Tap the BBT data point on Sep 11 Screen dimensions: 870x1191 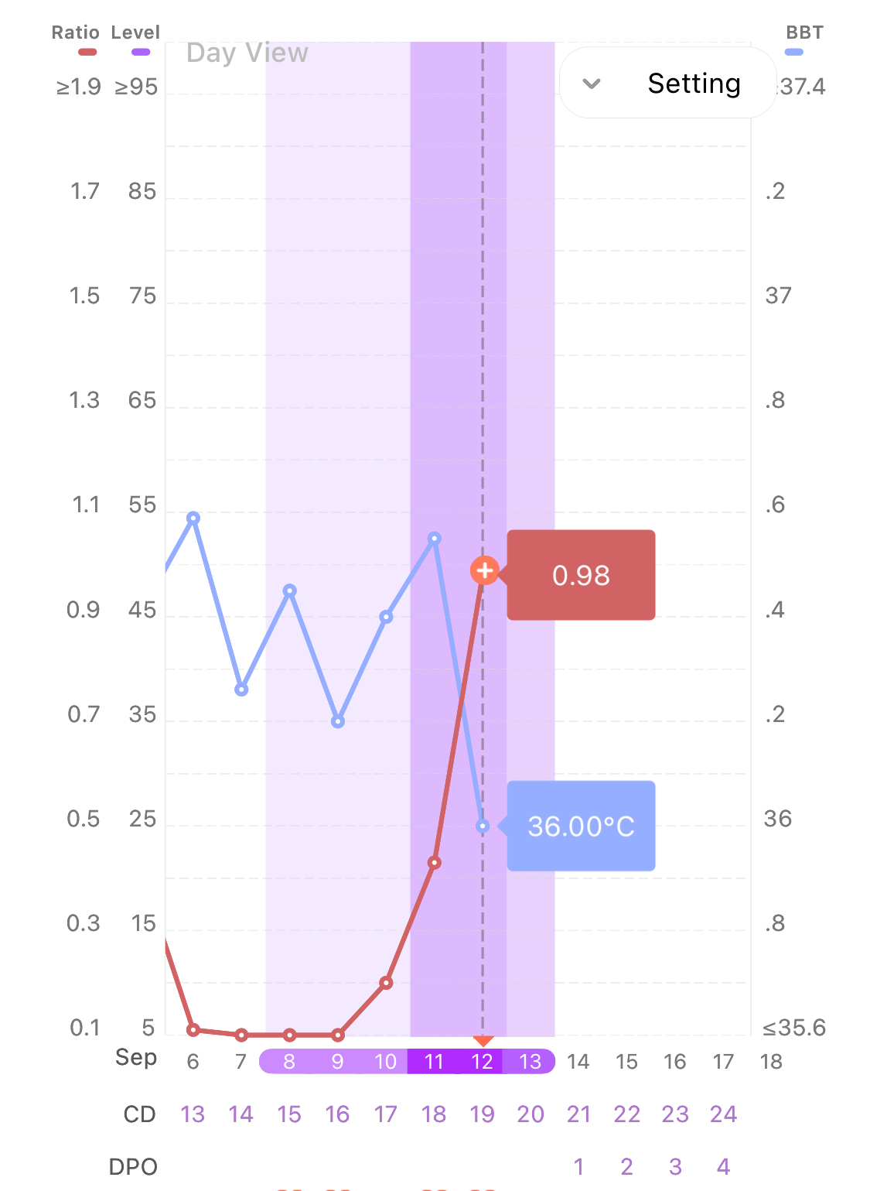point(435,538)
